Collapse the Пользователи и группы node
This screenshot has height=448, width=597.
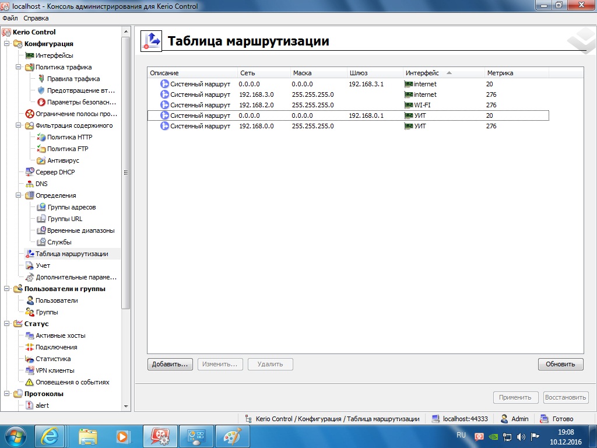click(x=7, y=288)
